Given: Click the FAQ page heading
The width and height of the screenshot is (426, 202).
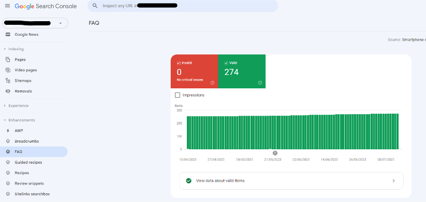Looking at the screenshot, I should click(94, 23).
